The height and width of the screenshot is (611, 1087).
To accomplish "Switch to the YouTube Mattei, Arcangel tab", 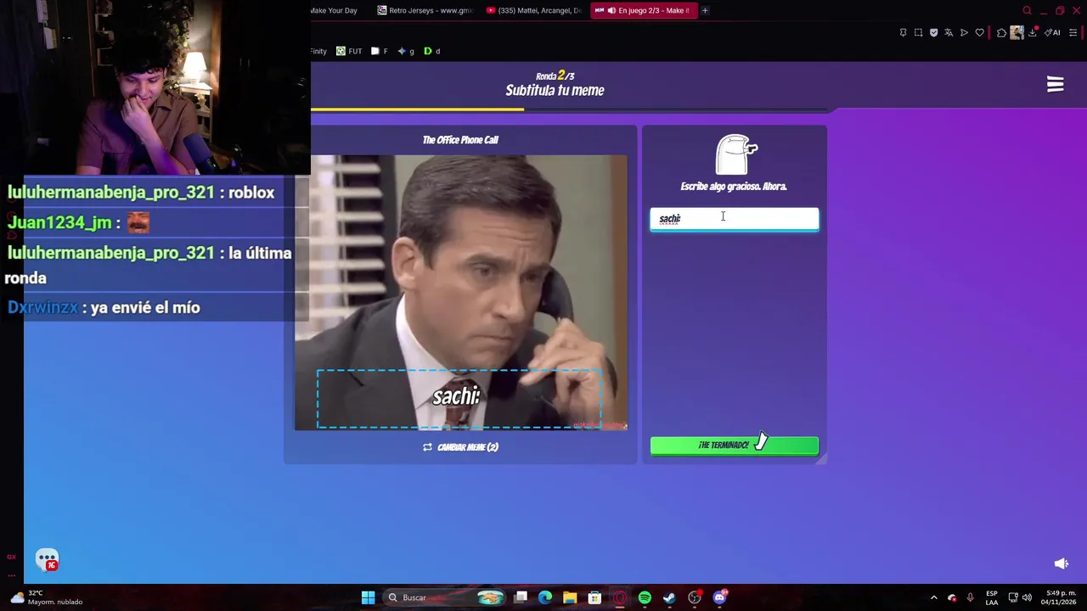I will click(533, 10).
